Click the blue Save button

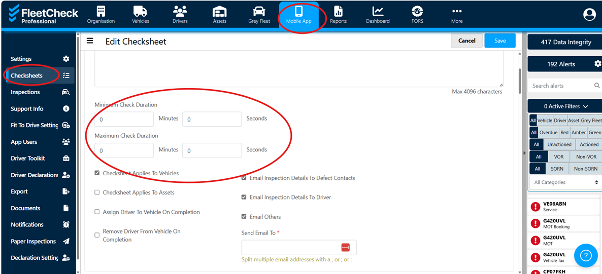point(499,41)
